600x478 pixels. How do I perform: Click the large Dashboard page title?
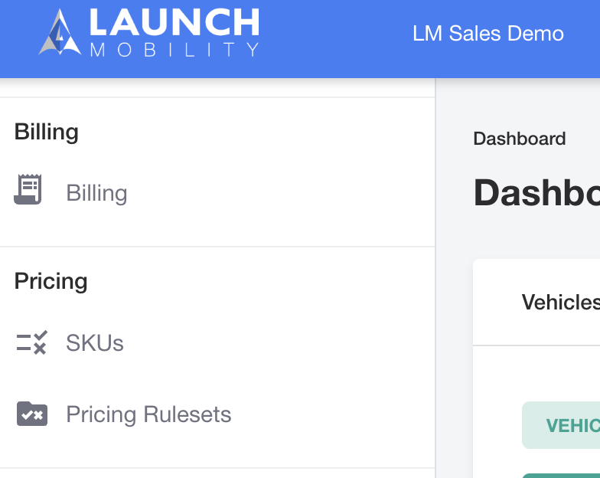coord(536,193)
